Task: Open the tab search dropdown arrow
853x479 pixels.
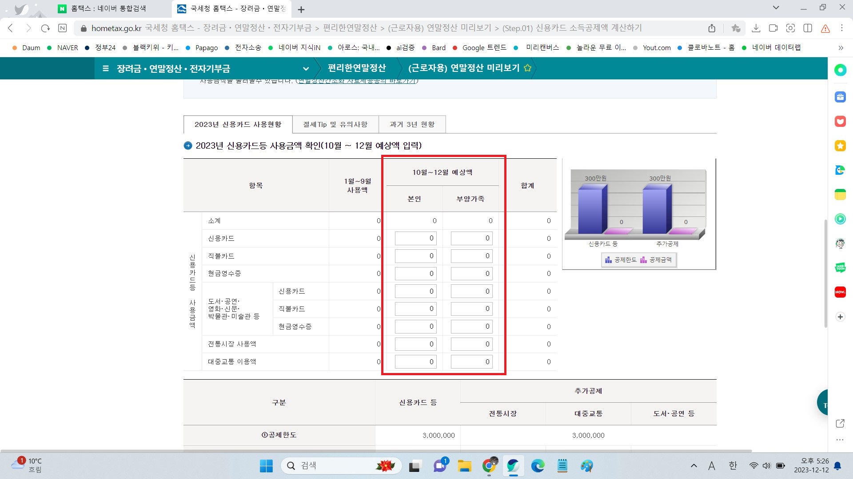Action: [x=776, y=8]
